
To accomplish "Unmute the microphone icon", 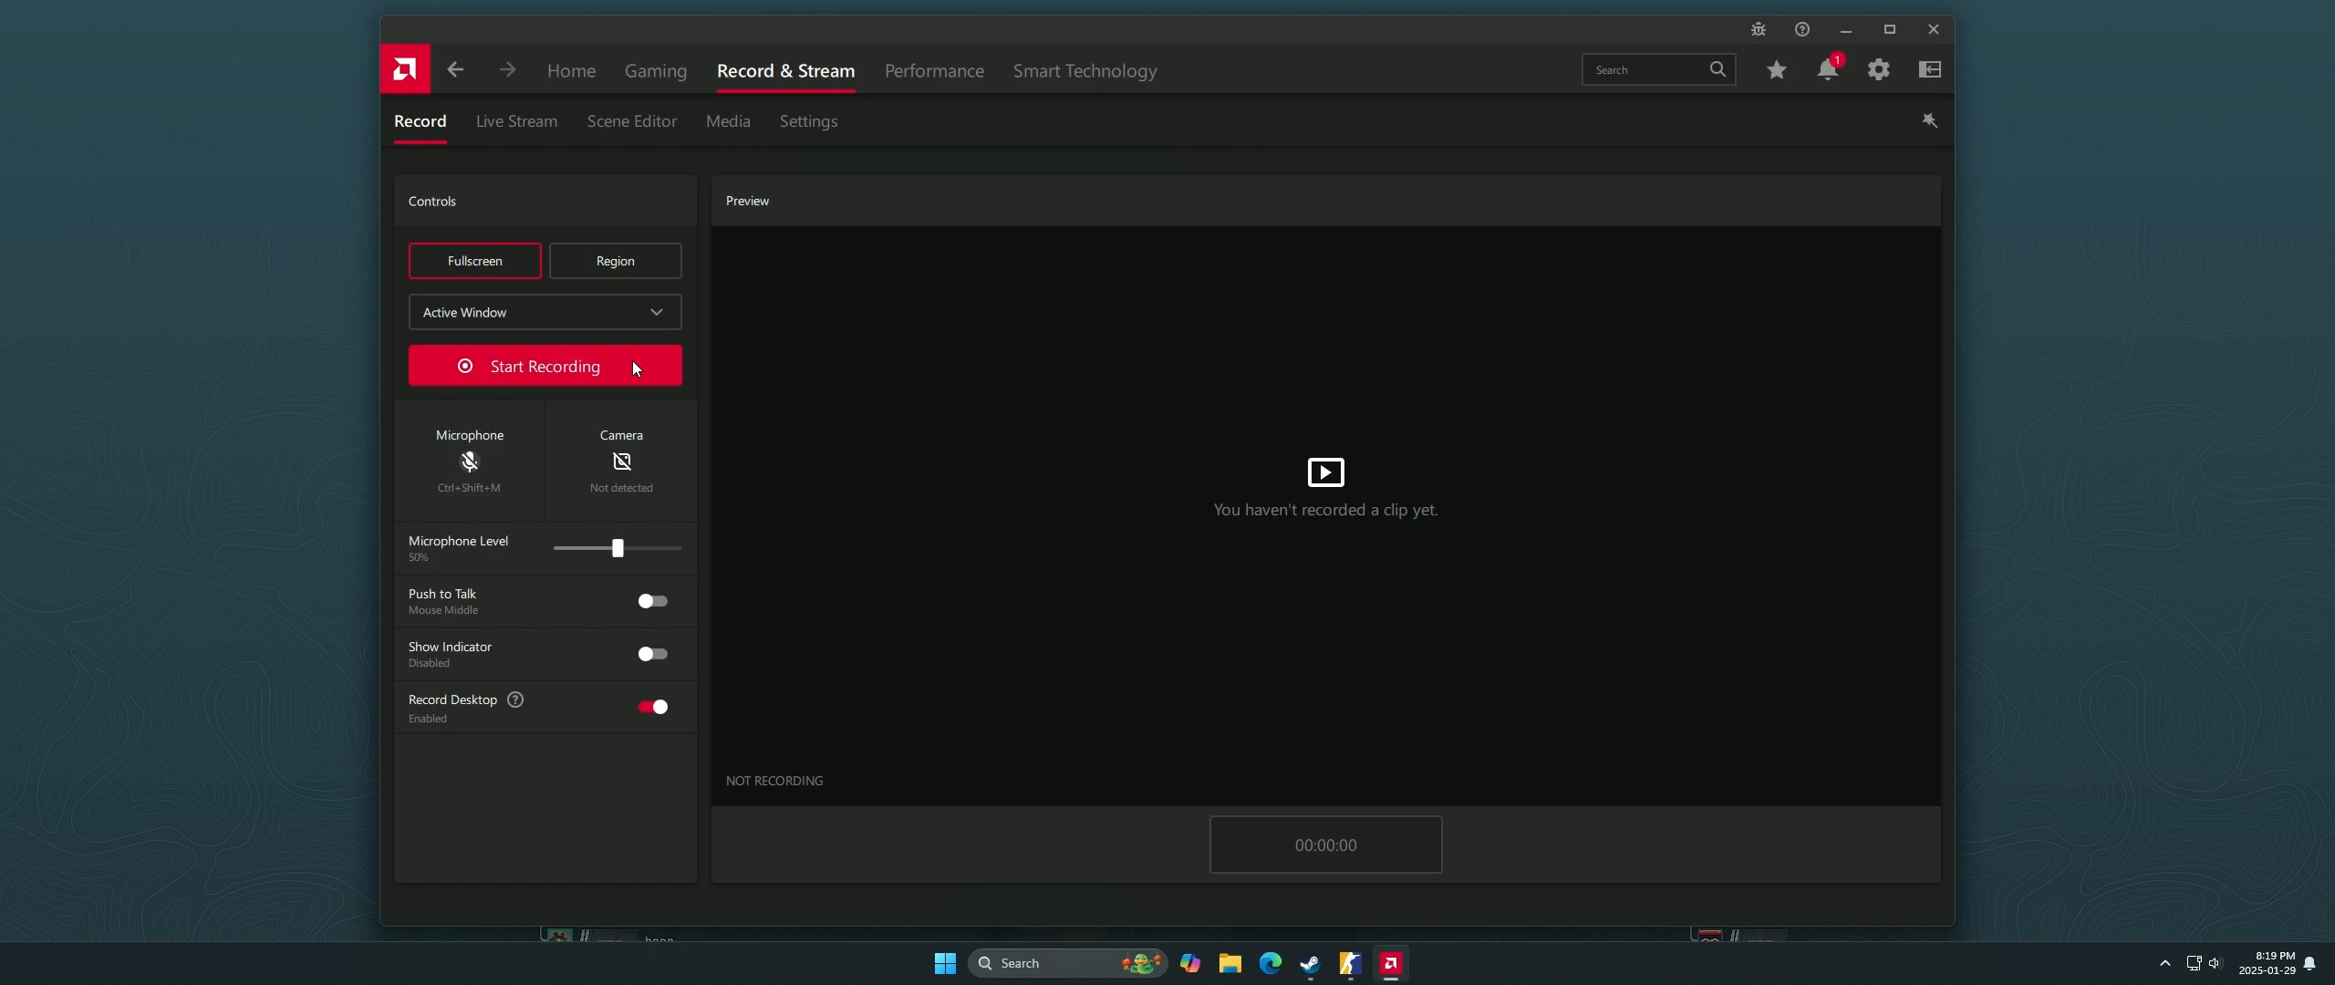I will click(470, 461).
